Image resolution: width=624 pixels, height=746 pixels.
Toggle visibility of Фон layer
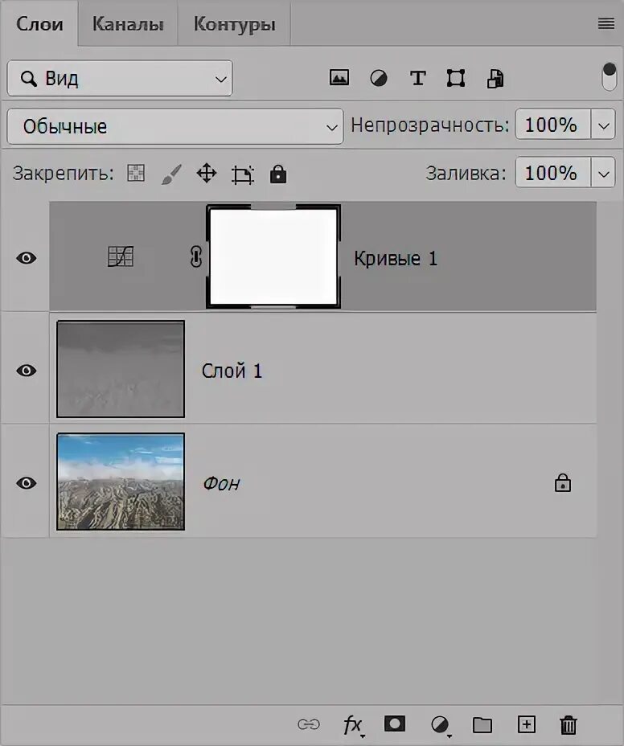(x=27, y=483)
